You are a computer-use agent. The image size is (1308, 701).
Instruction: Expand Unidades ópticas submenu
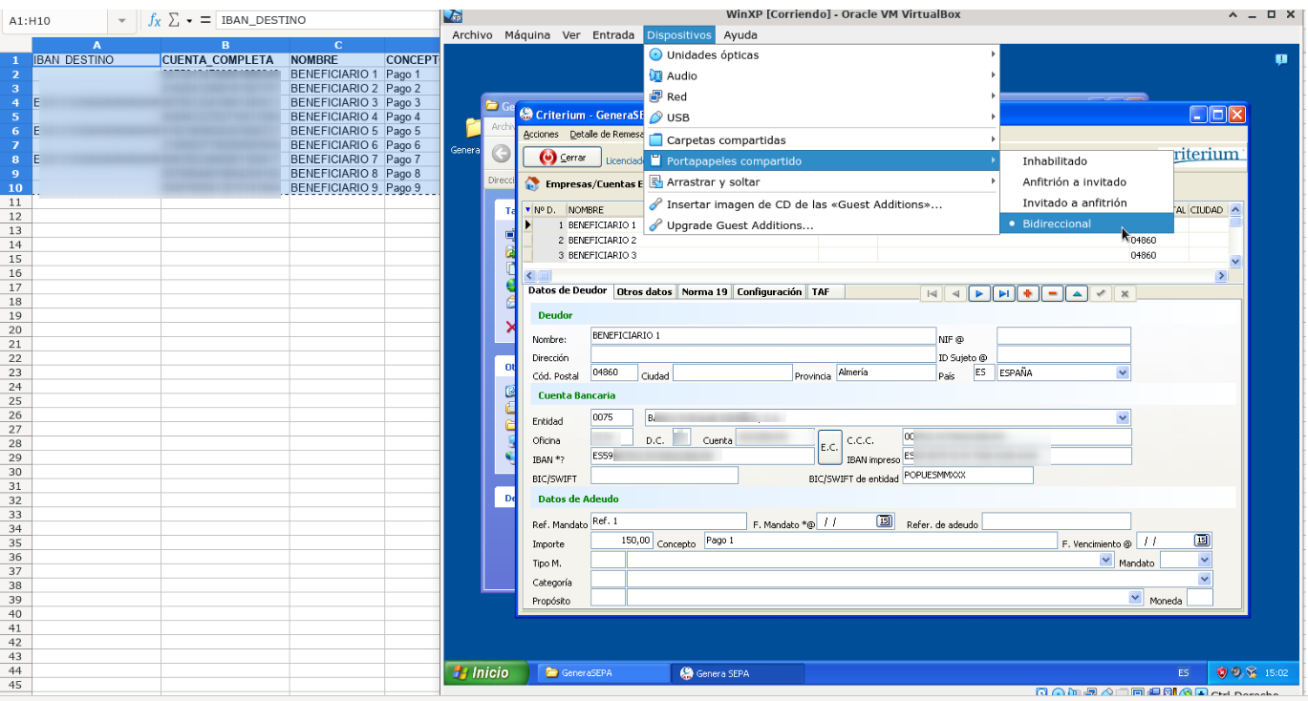pyautogui.click(x=994, y=55)
